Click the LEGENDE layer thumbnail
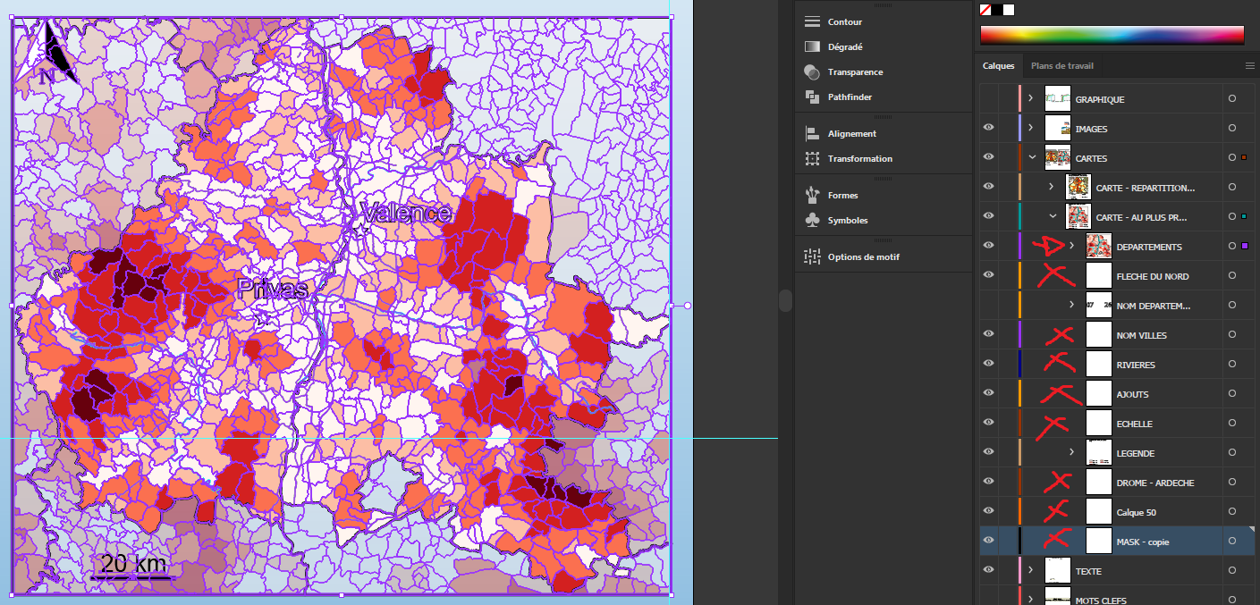This screenshot has width=1260, height=605. [x=1099, y=453]
